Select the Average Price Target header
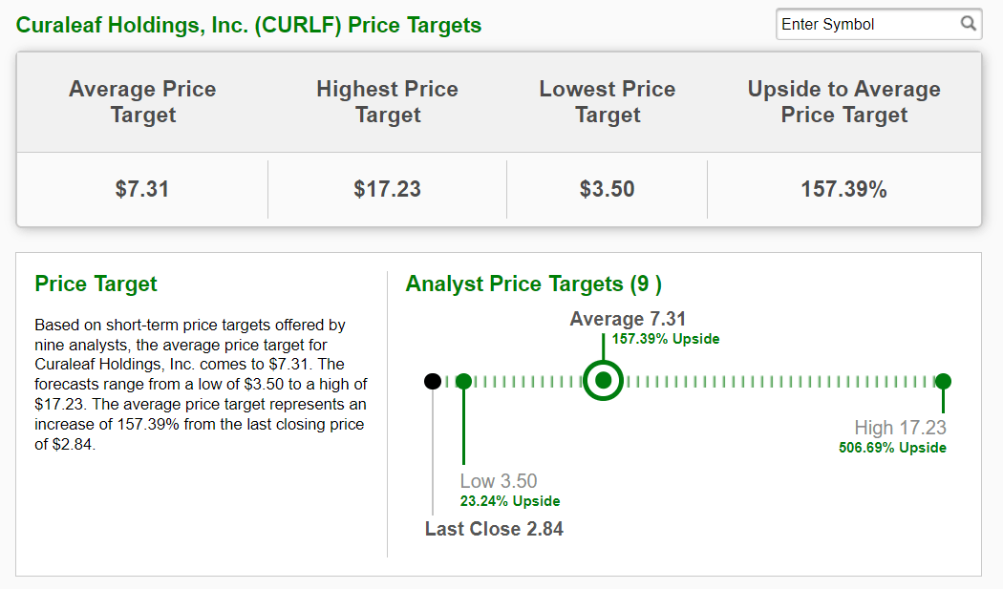The width and height of the screenshot is (1003, 589). [142, 101]
